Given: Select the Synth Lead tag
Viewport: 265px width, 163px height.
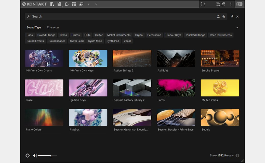Looking at the screenshot, I should click(77, 41).
